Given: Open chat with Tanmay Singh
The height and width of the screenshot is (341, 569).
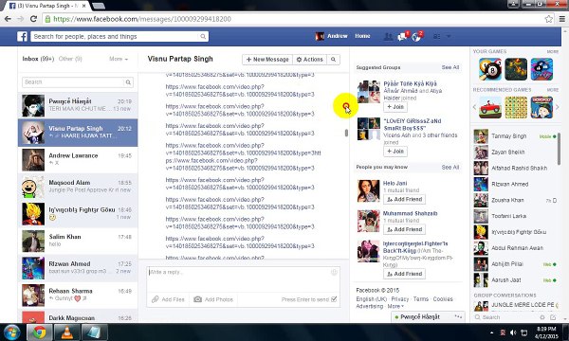Looking at the screenshot, I should pyautogui.click(x=515, y=136).
